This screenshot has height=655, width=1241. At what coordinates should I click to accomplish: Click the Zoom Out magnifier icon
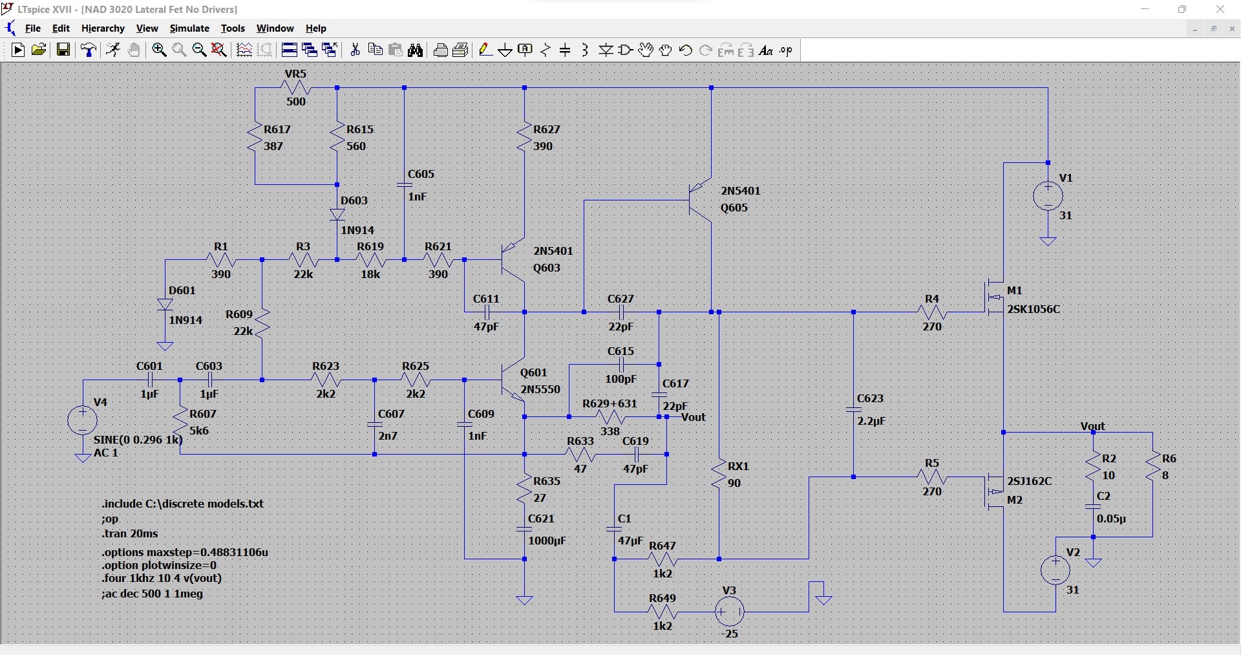tap(199, 50)
